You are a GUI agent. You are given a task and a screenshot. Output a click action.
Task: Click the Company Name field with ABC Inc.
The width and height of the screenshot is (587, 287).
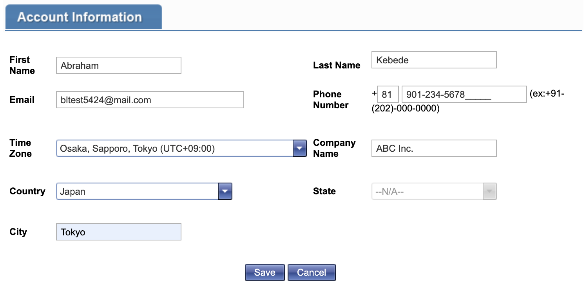pos(434,149)
